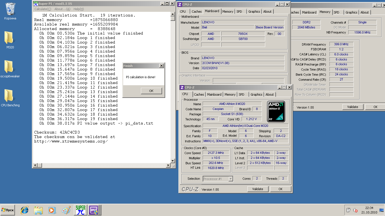This screenshot has width=385, height=216.
Task: Open the About...(A) menu in Super PI
Action: coord(62,9)
